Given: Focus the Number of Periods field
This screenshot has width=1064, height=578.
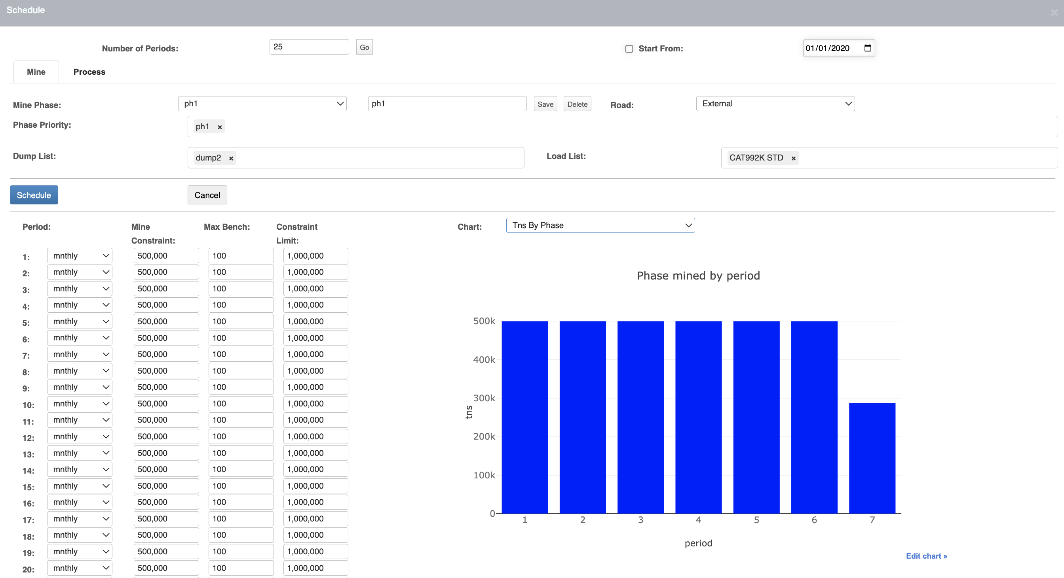Looking at the screenshot, I should coord(309,47).
